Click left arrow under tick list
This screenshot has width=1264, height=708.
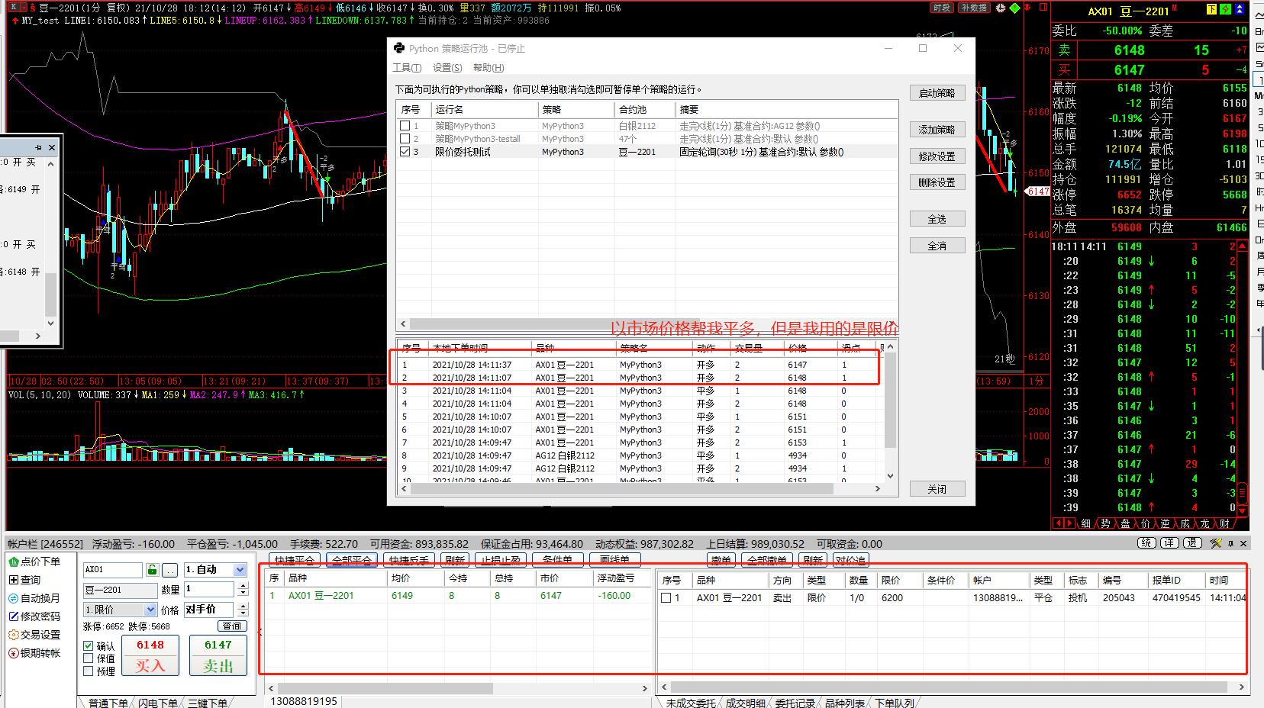pos(1058,523)
